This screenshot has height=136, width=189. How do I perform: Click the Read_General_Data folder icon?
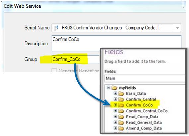121,122
